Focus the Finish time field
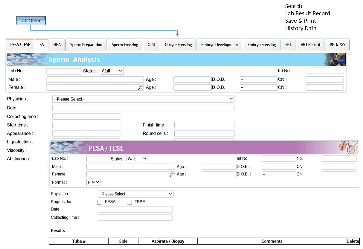 coord(204,125)
